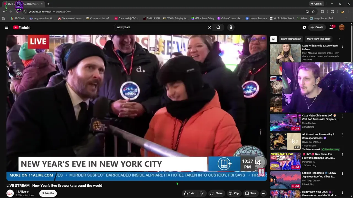Viewport: 353px width, 198px height.
Task: Click the Retro-Rhythm channel name
Action: [309, 123]
